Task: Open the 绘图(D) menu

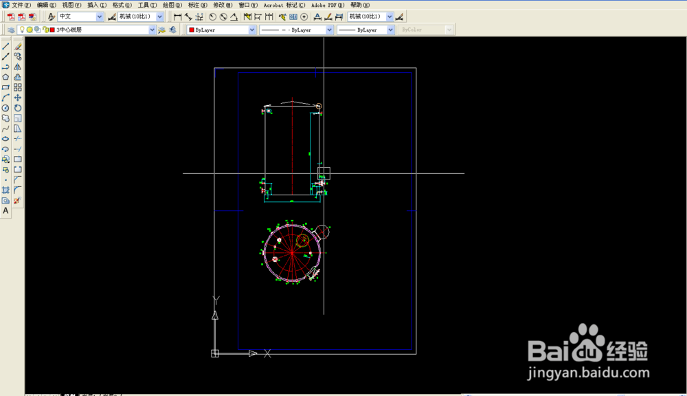Action: click(172, 5)
